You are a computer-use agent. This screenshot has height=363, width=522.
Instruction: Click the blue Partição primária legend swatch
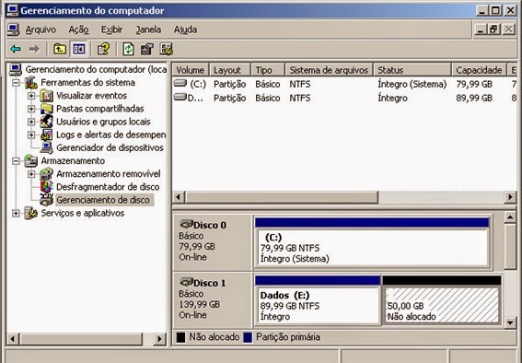[x=248, y=337]
